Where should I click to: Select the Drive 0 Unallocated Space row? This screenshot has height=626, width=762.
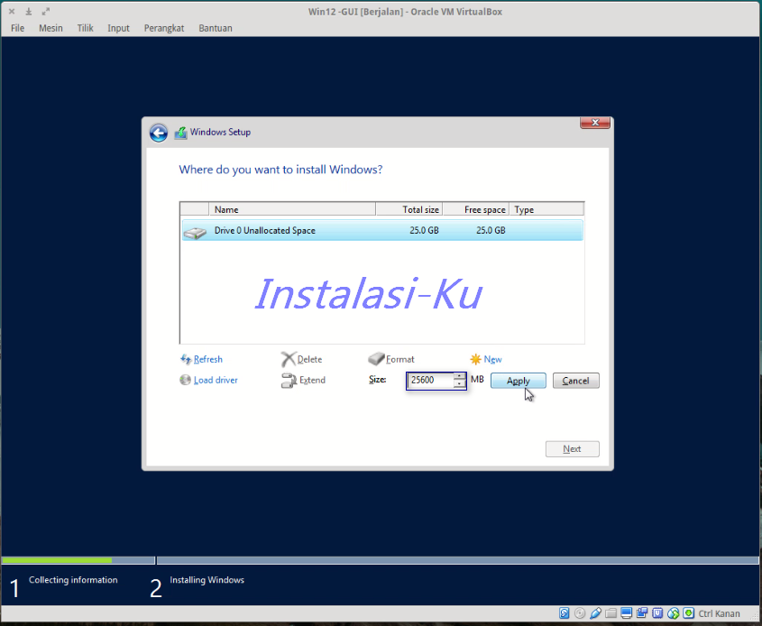[316, 230]
